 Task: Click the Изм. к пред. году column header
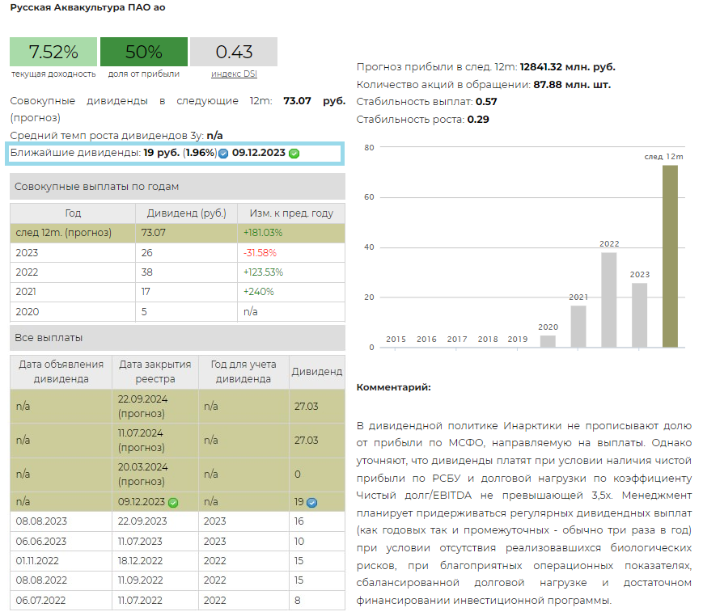pyautogui.click(x=290, y=213)
